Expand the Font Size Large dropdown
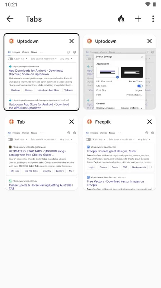The width and height of the screenshot is (161, 288). pyautogui.click(x=138, y=90)
